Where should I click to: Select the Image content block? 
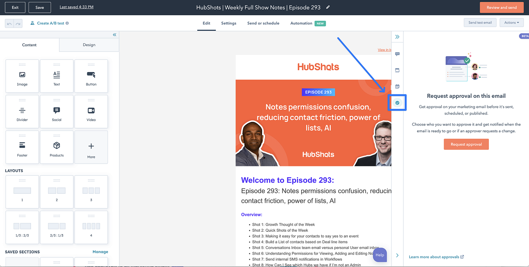(22, 76)
